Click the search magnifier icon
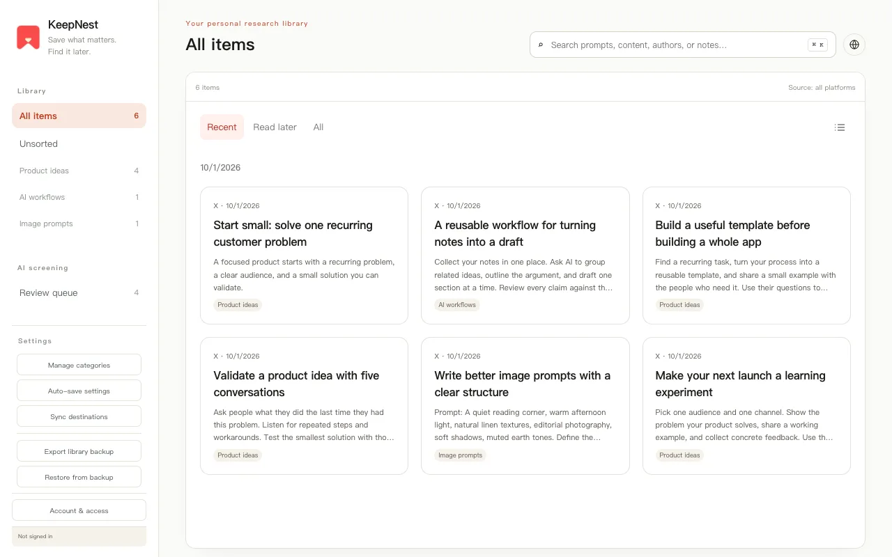The height and width of the screenshot is (557, 892). click(x=541, y=45)
